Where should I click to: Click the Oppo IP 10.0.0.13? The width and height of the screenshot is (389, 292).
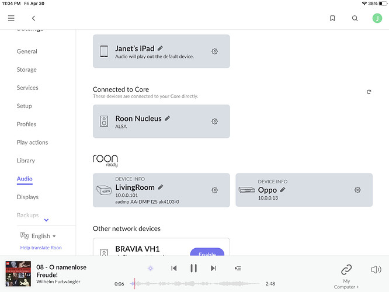pyautogui.click(x=268, y=198)
